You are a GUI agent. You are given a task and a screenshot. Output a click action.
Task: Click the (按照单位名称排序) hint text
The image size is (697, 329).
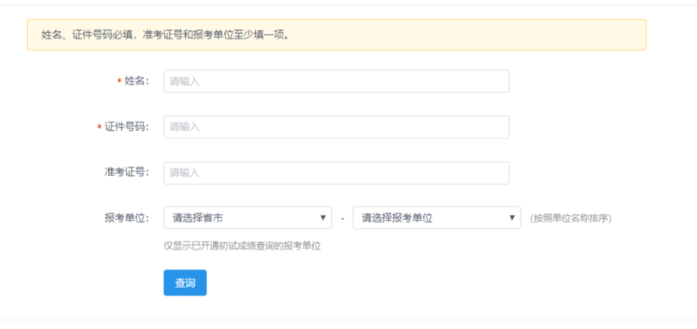[x=570, y=218]
